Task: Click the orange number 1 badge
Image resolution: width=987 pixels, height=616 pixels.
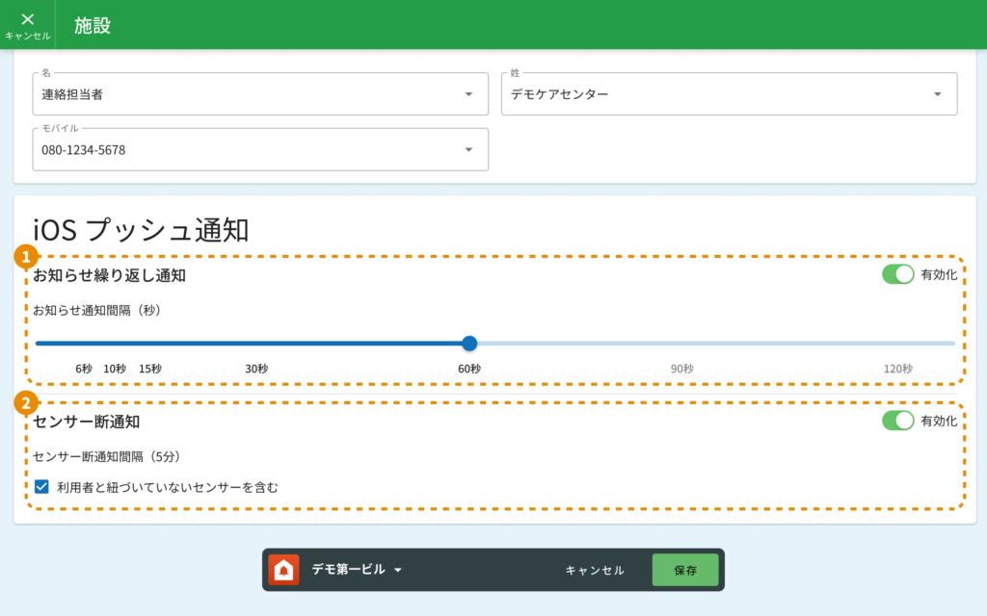Action: (x=27, y=257)
